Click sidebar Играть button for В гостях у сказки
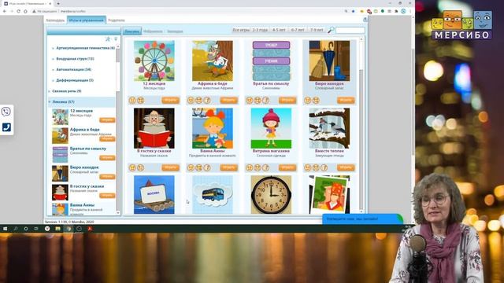Image resolution: width=504 pixels, height=283 pixels. 107,196
